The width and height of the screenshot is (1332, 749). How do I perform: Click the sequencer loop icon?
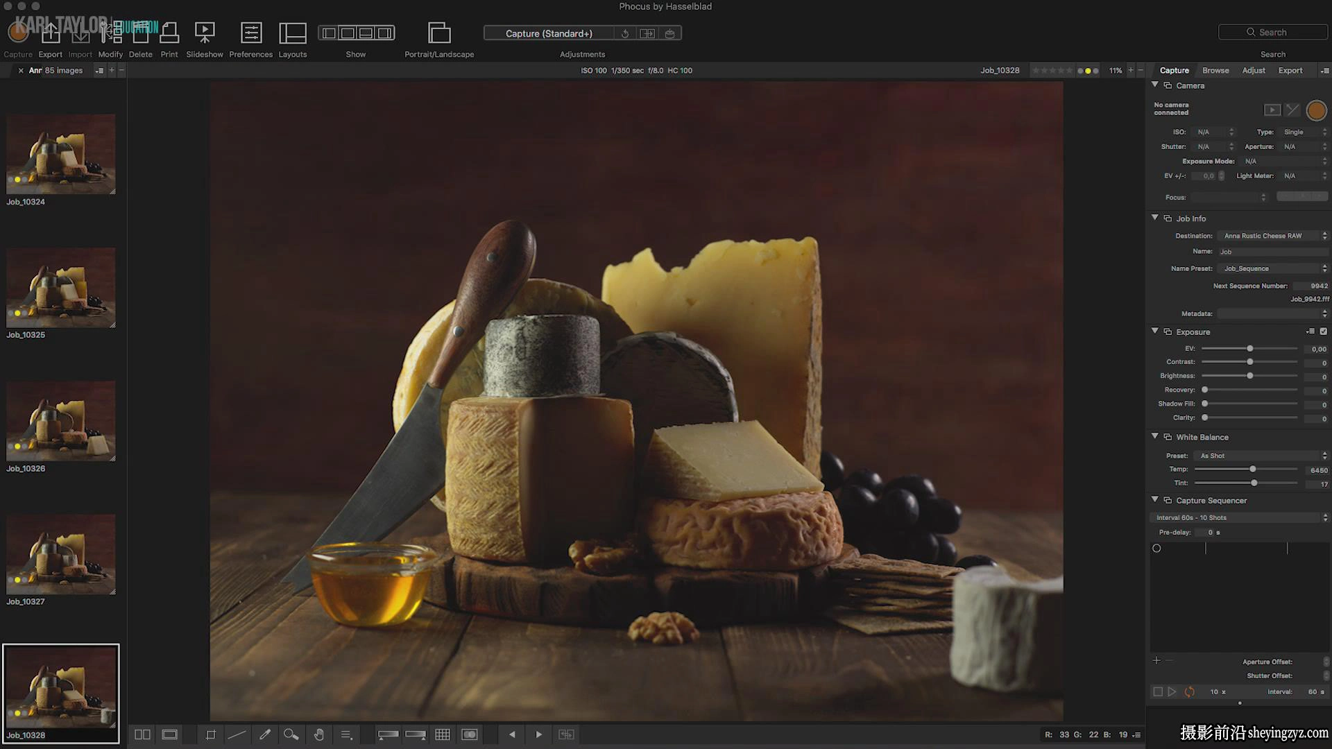click(x=1189, y=691)
